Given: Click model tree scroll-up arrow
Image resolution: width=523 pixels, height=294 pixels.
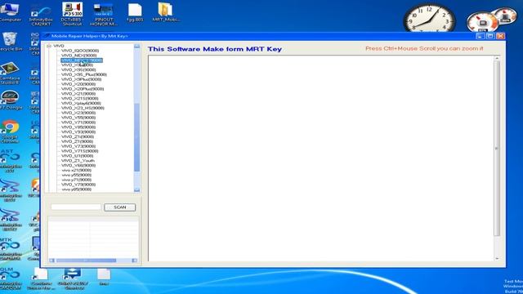Looking at the screenshot, I should (136, 47).
